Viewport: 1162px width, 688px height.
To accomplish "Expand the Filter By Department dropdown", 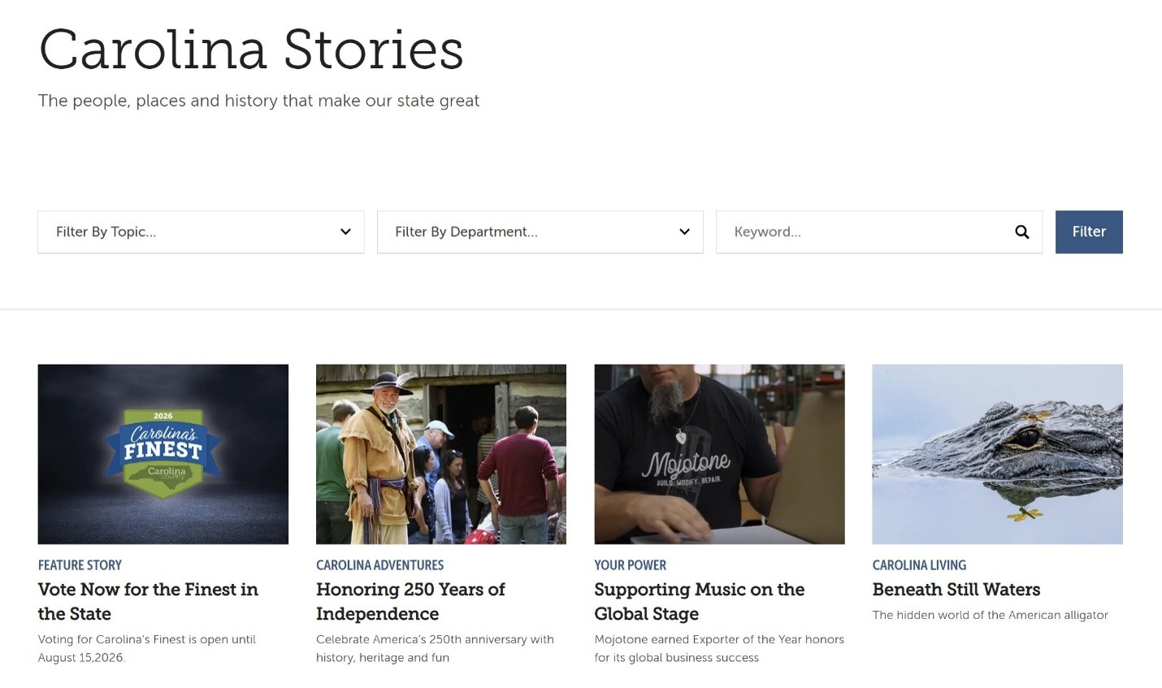I will click(x=540, y=232).
